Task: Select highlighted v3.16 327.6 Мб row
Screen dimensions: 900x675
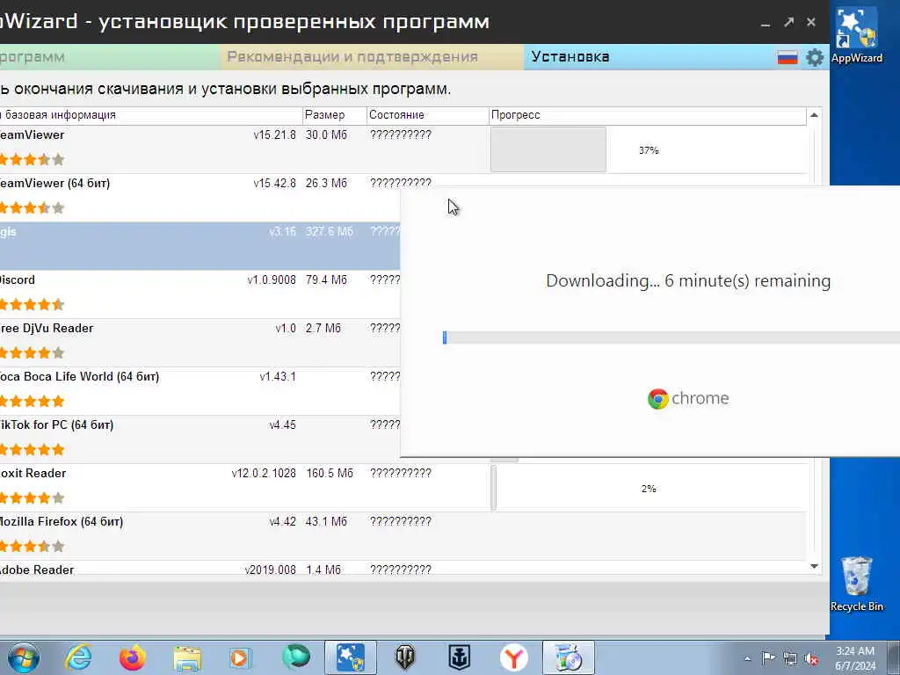Action: pyautogui.click(x=200, y=246)
